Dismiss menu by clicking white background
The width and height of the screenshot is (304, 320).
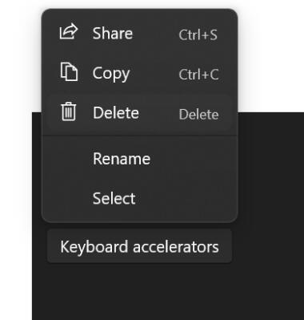[270, 54]
